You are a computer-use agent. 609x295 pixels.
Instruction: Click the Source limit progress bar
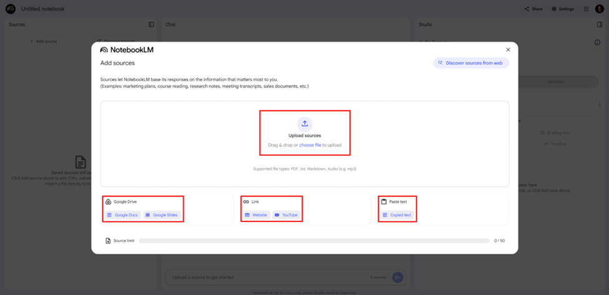[314, 241]
